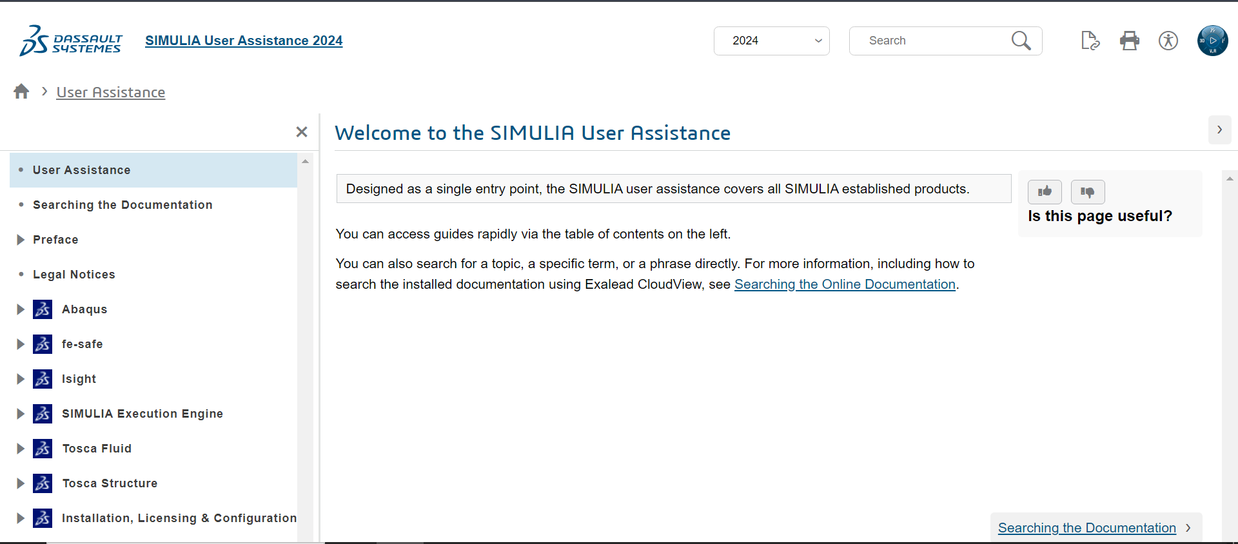Open Searching the Online Documentation link
Image resolution: width=1238 pixels, height=544 pixels.
[x=845, y=284]
